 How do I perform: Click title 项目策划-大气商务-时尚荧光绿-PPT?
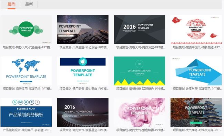[197, 130]
